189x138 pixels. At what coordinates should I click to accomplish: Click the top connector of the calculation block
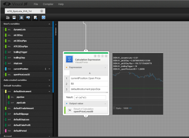(x=86, y=50)
